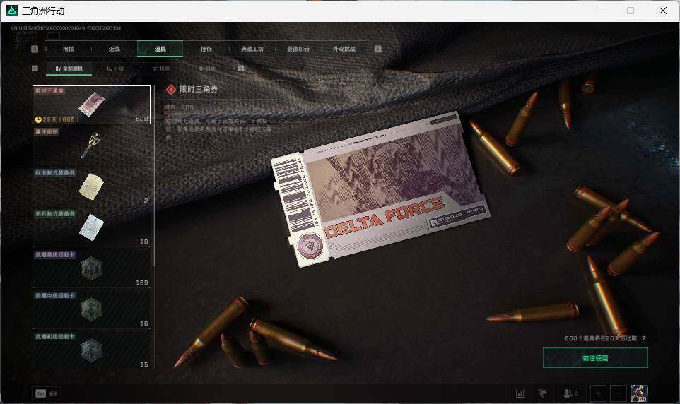Click the red diamond icon beside 限时三角券 title

[x=171, y=89]
